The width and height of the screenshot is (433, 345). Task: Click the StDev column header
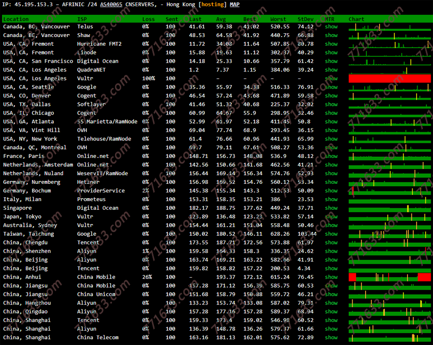pyautogui.click(x=306, y=19)
